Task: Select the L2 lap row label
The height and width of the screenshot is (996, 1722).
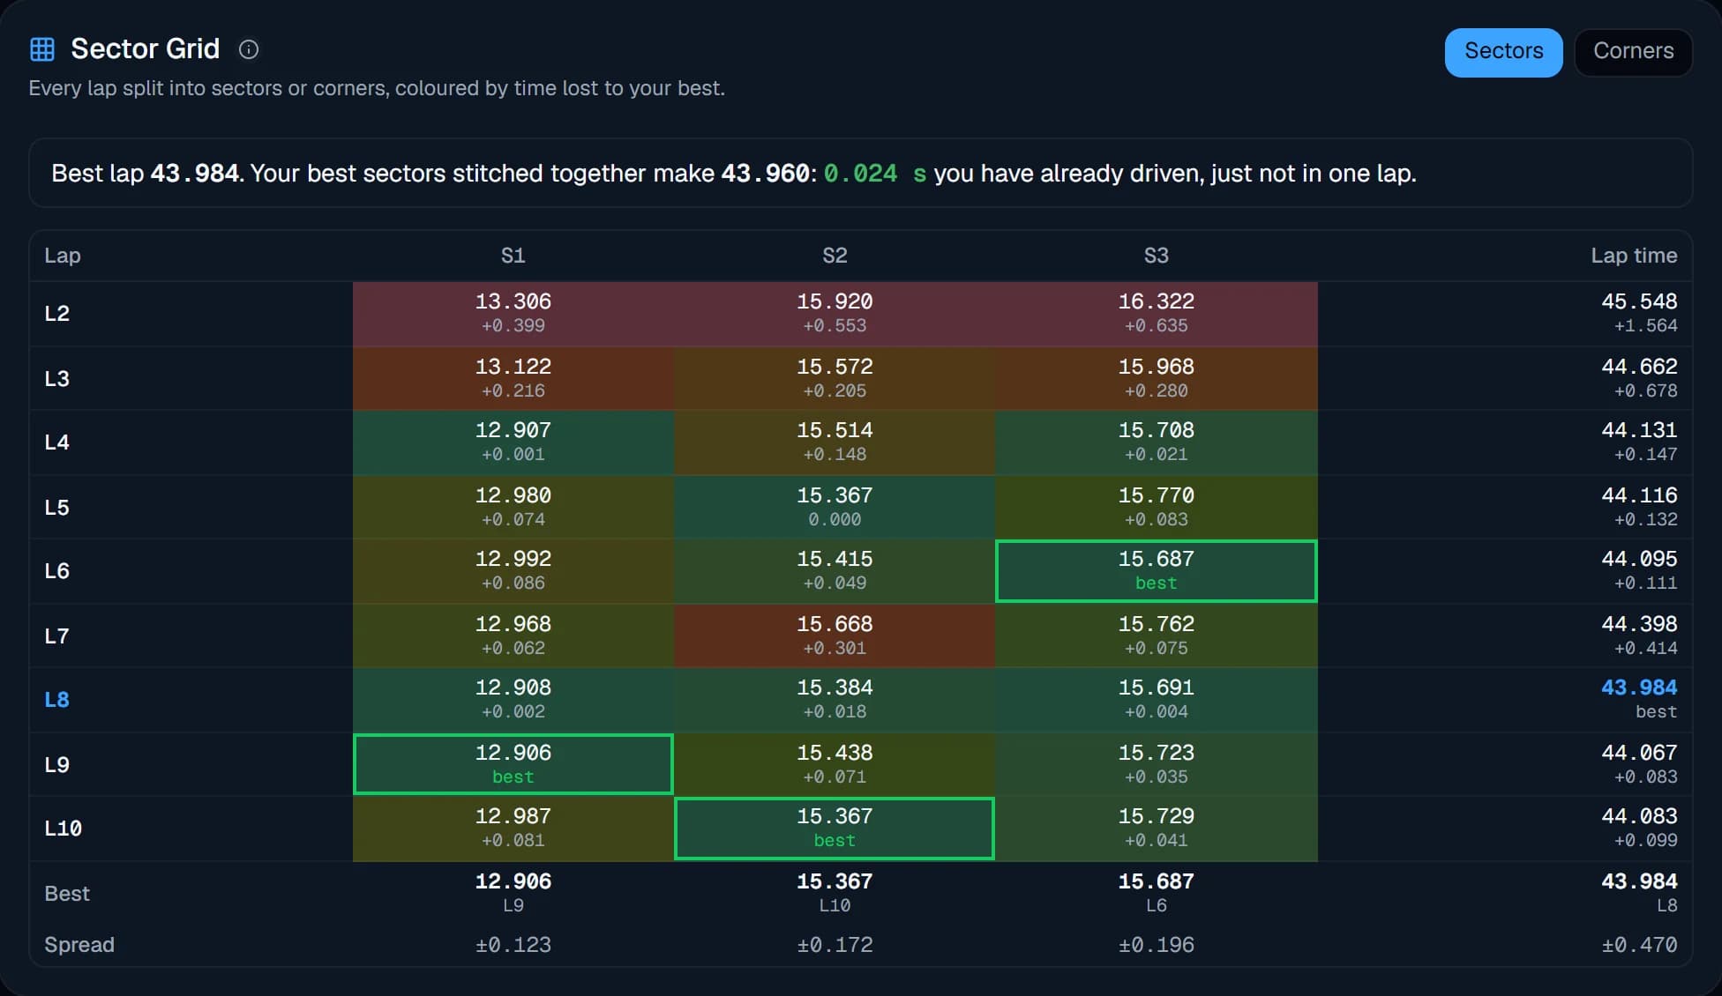Action: pos(57,314)
